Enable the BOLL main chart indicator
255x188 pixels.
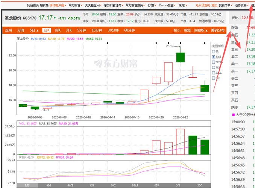click(217, 73)
